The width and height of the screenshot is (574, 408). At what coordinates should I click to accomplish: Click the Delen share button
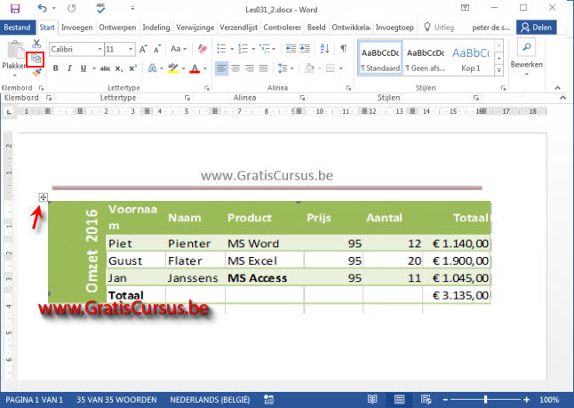[537, 28]
